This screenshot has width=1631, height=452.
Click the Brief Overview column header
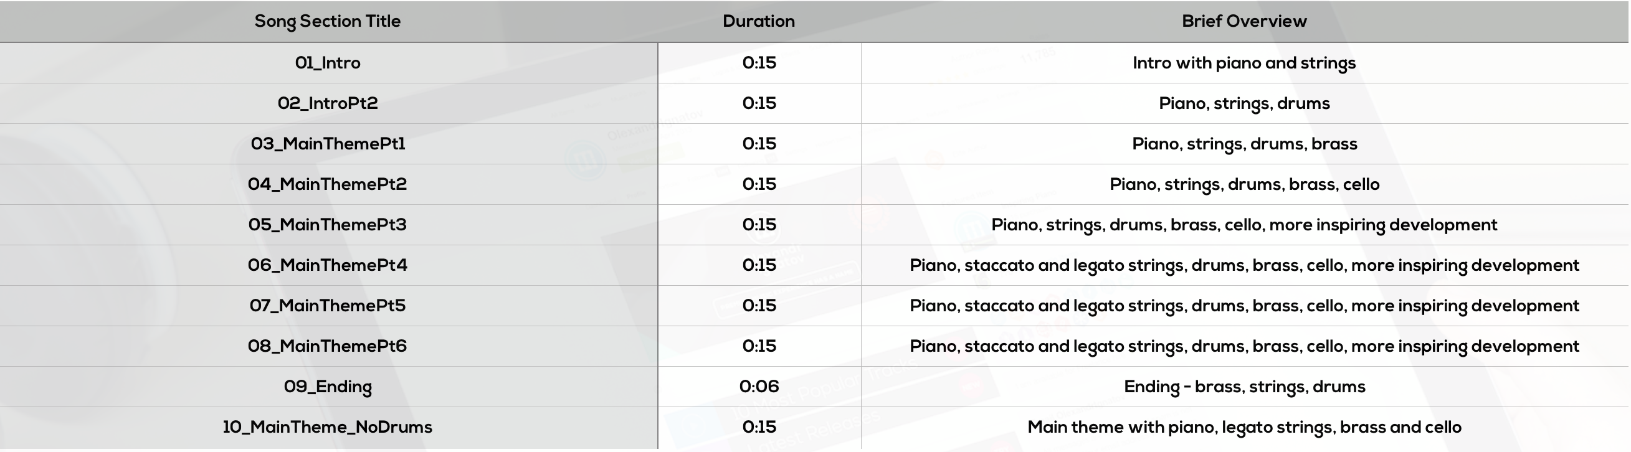[1244, 21]
